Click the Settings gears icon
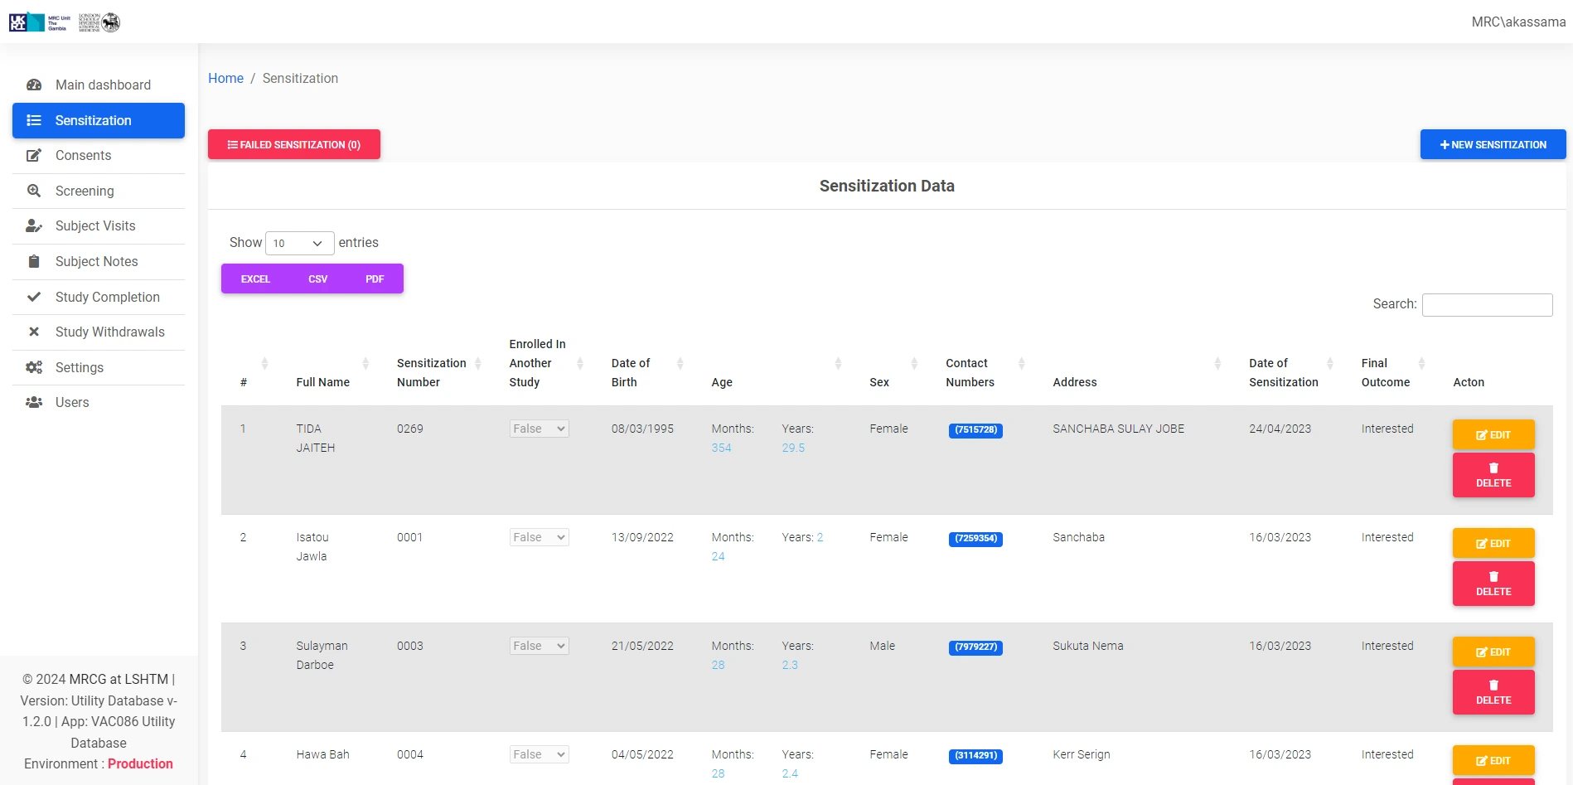The width and height of the screenshot is (1573, 785). coord(34,367)
